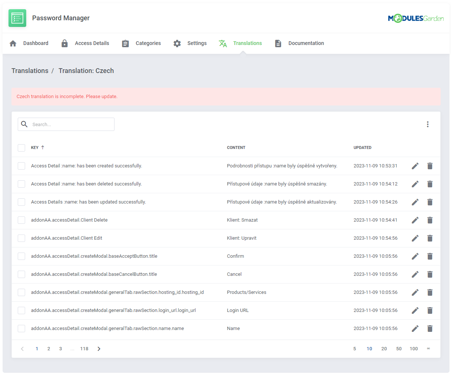Toggle the select-all checkbox in table header
The width and height of the screenshot is (451, 375).
click(x=21, y=148)
